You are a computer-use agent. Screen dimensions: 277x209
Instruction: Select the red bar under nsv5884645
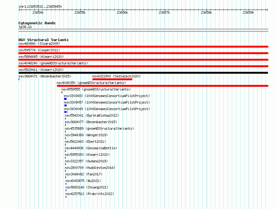(x=143, y=60)
